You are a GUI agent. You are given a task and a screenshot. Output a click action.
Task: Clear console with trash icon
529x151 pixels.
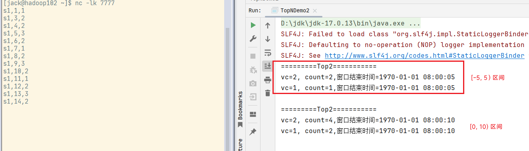coord(268,93)
